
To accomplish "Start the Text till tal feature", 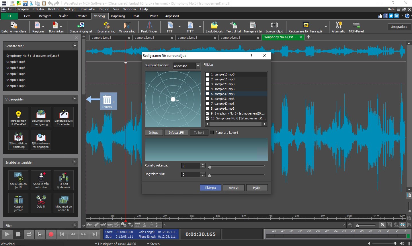I will pos(233,27).
